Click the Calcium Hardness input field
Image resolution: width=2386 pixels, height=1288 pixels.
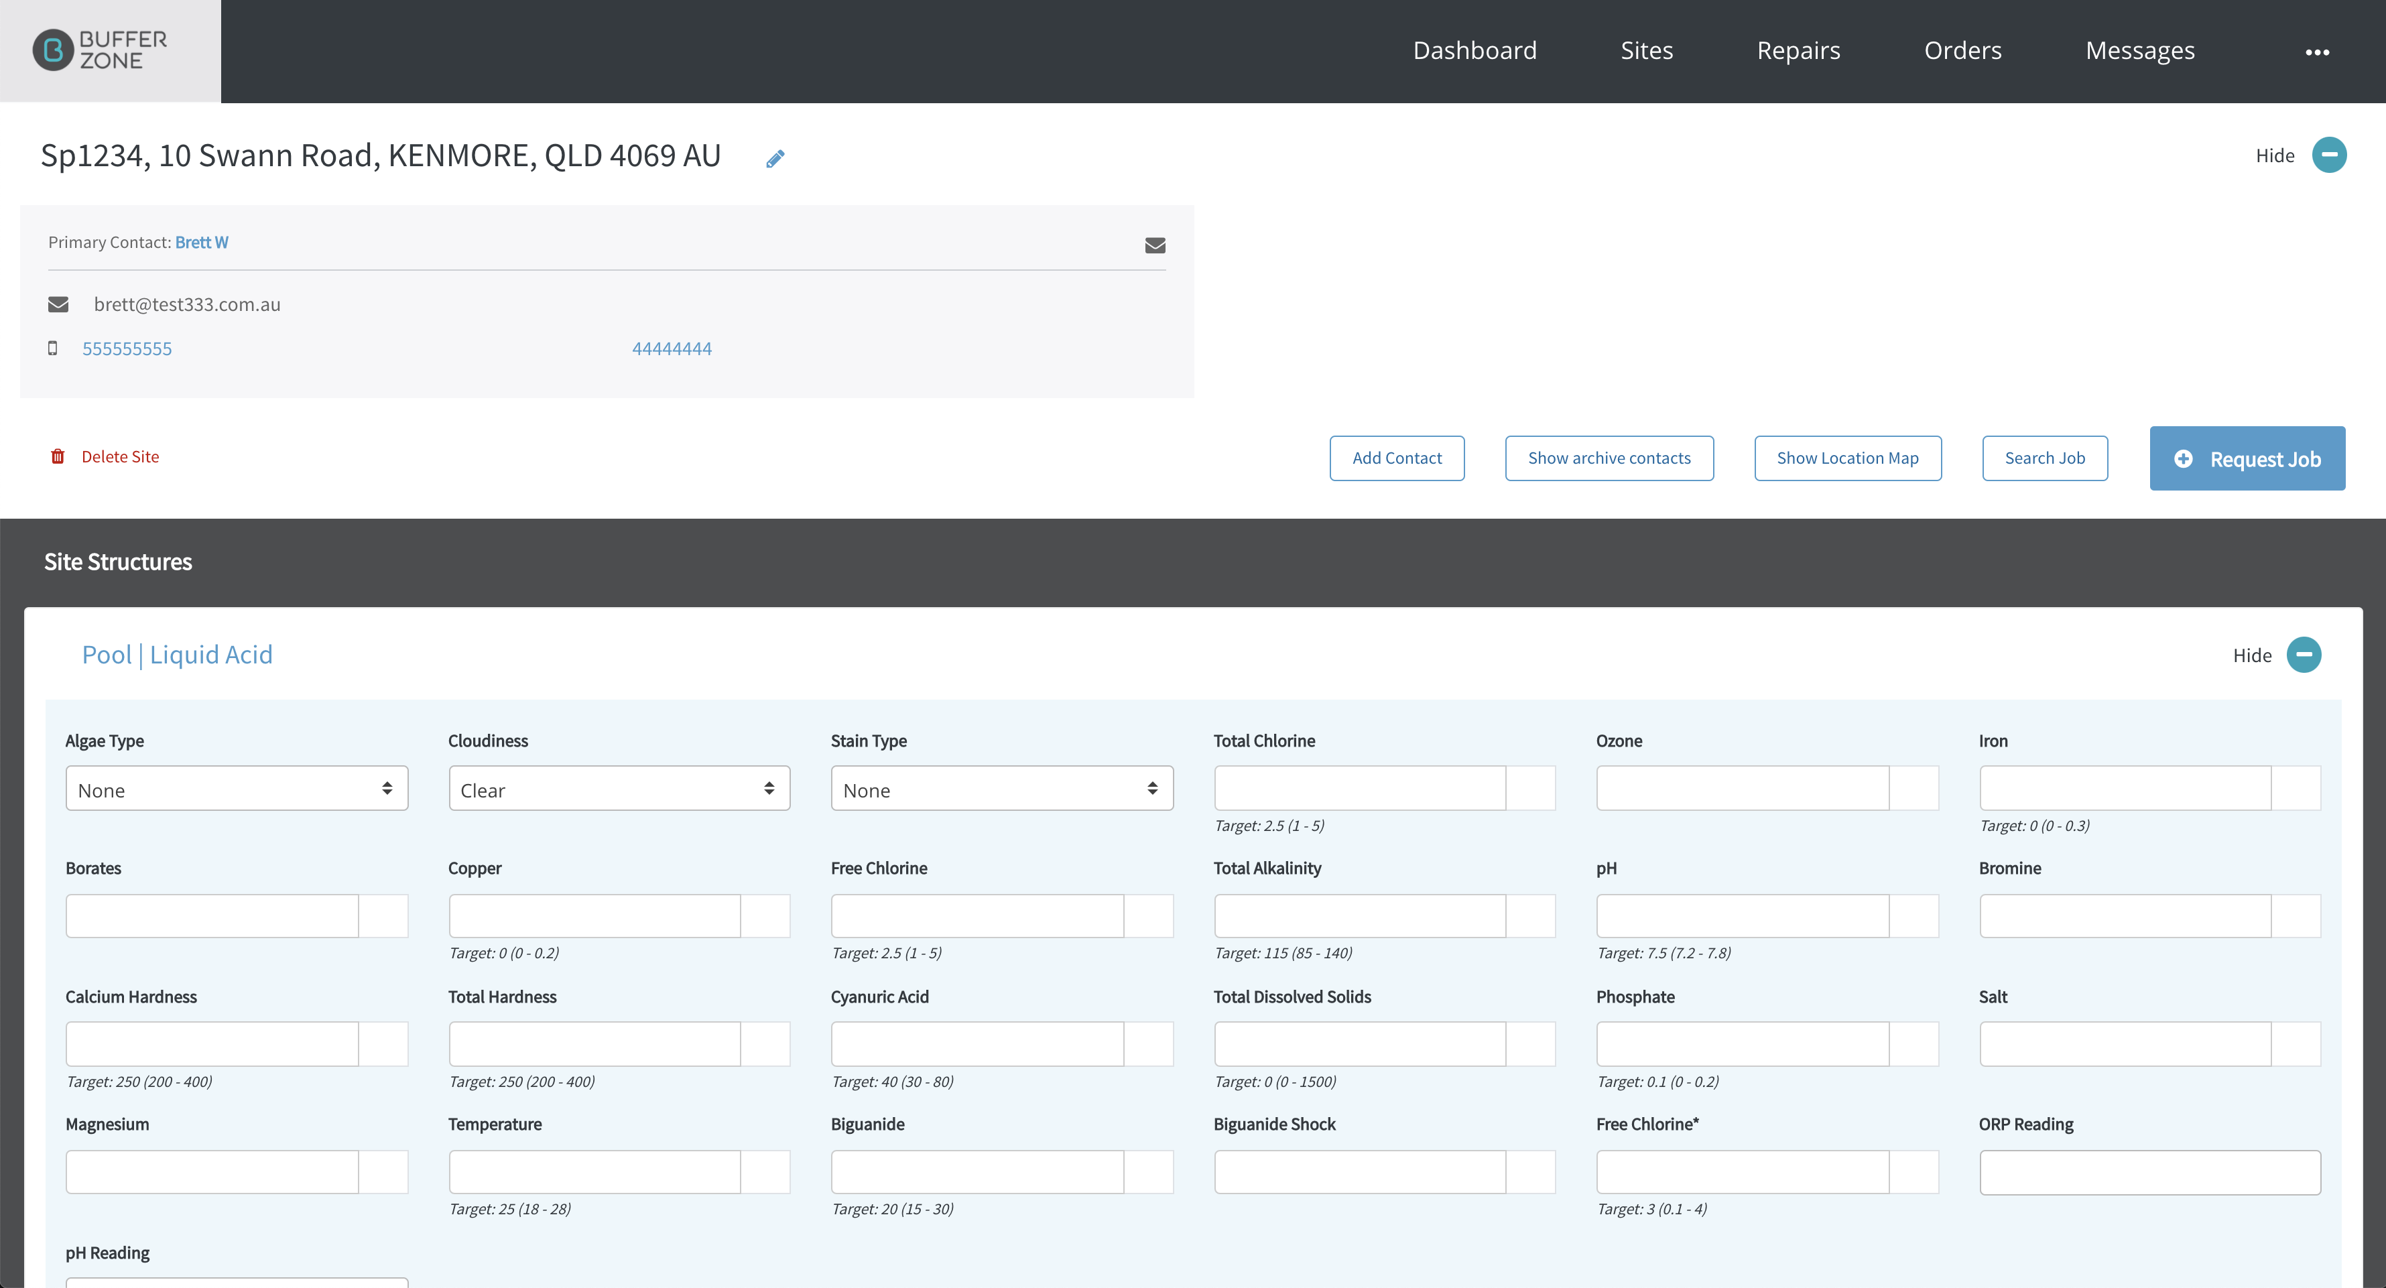click(211, 1043)
